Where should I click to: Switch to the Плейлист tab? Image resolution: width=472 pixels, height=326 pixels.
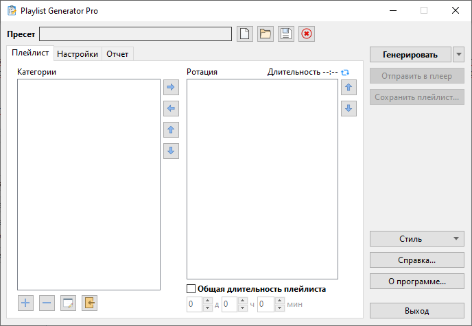click(30, 53)
